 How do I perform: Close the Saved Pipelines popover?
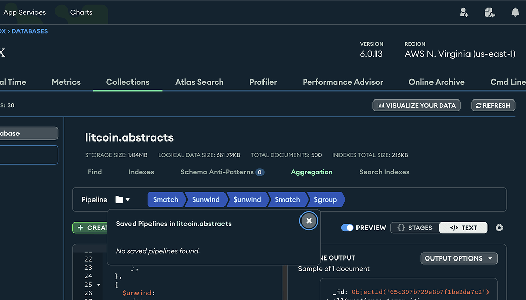pyautogui.click(x=309, y=221)
